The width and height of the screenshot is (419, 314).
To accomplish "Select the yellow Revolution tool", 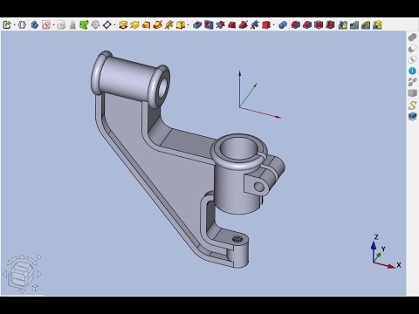I will 134,25.
